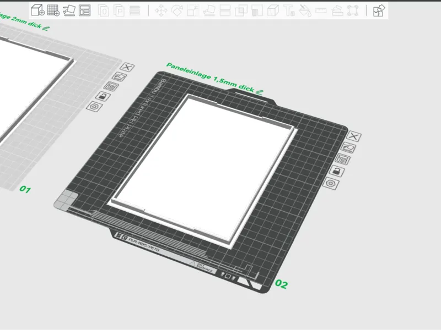Click the Add model cube icon
Image resolution: width=441 pixels, height=330 pixels.
37,10
